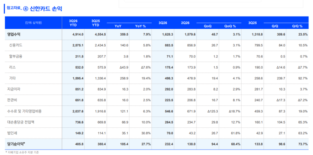Screen dimensions: 313x155
Task: Click the 당기순이익 value '485.8'
Action: coord(80,144)
